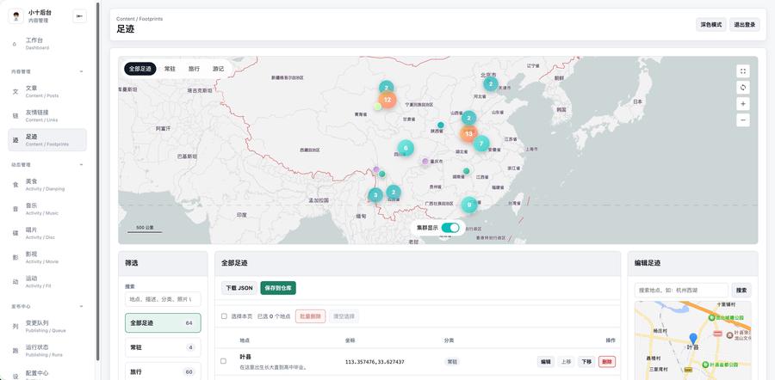Image resolution: width=775 pixels, height=380 pixels.
Task: Open 影视 Activity / Movie page
Action: 47,257
